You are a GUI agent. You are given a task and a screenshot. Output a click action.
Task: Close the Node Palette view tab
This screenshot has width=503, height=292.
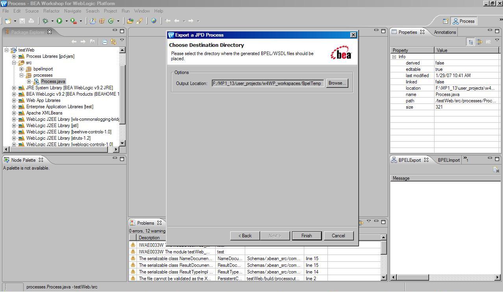coord(41,160)
